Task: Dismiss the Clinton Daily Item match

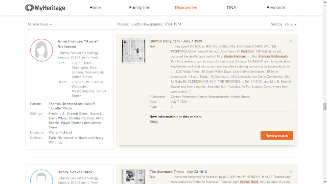Action: [291, 41]
